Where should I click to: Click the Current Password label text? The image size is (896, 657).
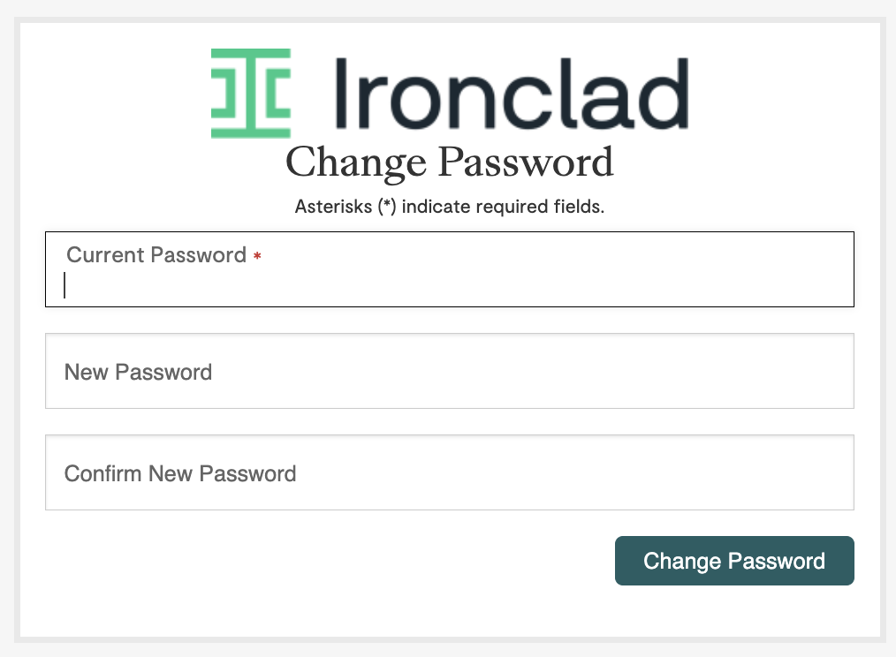click(156, 255)
